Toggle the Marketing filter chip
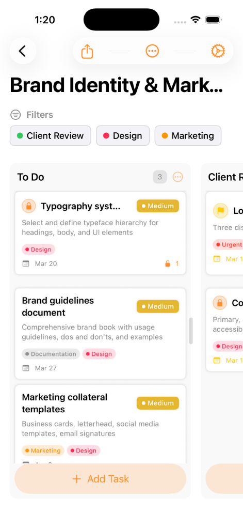243x529 pixels. pyautogui.click(x=188, y=136)
